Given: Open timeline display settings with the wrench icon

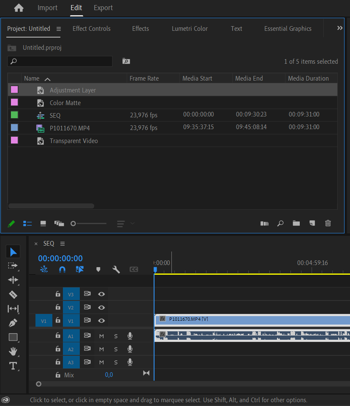Looking at the screenshot, I should coord(116,269).
